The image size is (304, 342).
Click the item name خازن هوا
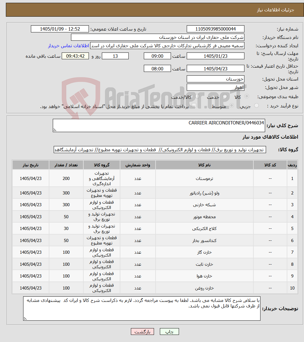click(x=204, y=276)
